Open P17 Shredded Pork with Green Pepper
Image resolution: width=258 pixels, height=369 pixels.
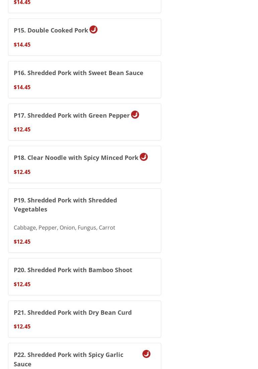(x=84, y=122)
